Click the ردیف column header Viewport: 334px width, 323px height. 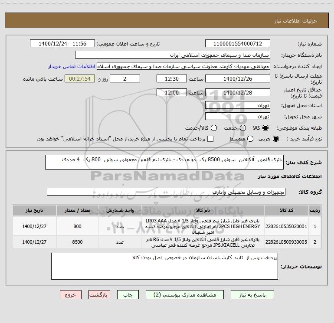tap(315, 210)
